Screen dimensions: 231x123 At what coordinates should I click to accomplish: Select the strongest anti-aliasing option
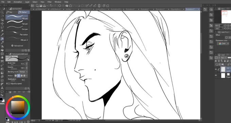click(24, 76)
